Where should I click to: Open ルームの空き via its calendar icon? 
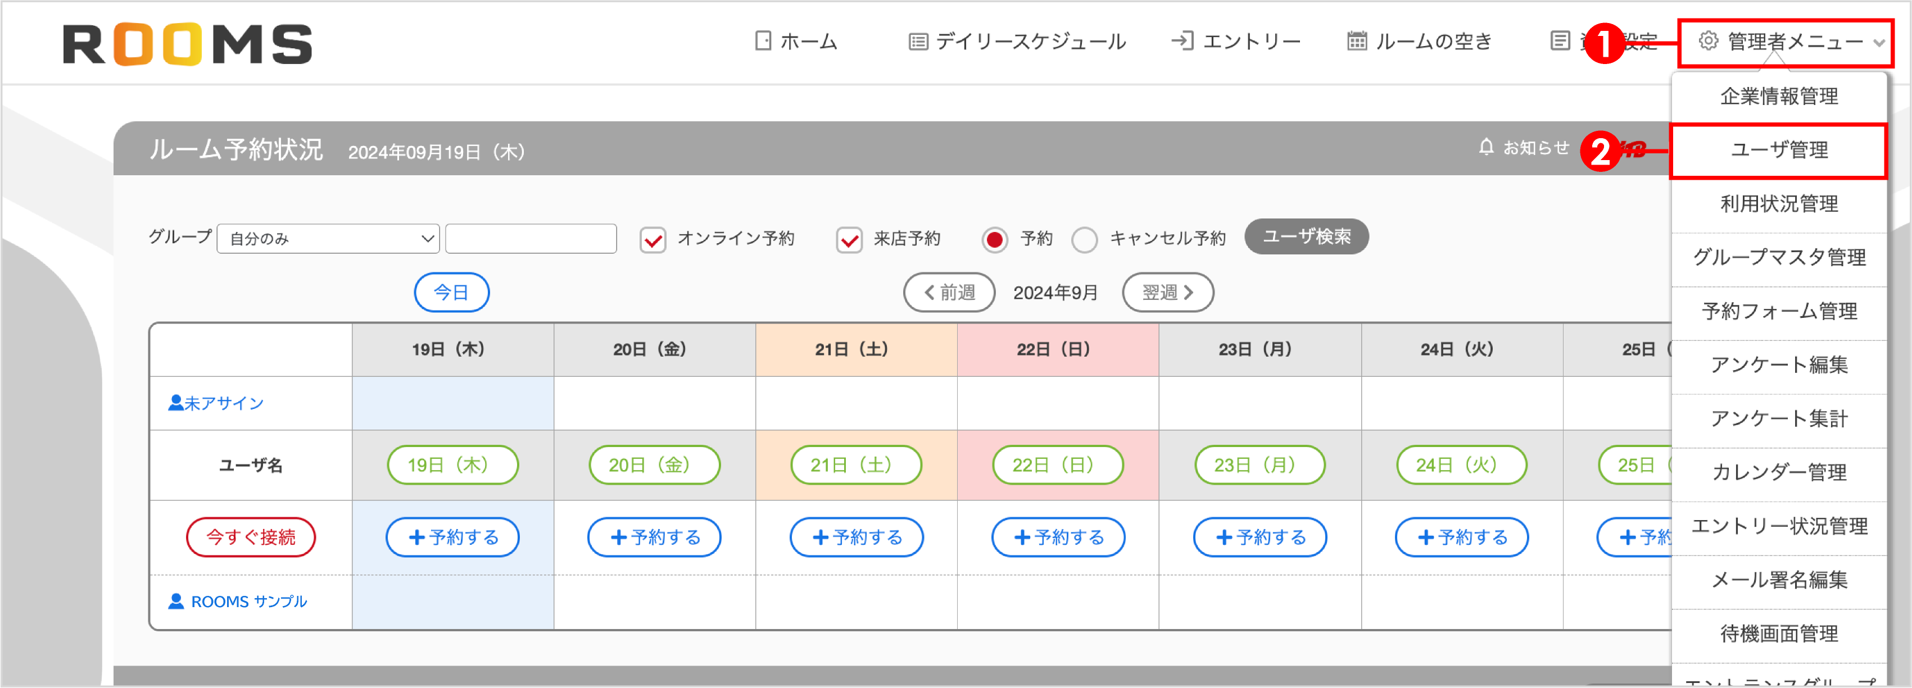point(1358,41)
